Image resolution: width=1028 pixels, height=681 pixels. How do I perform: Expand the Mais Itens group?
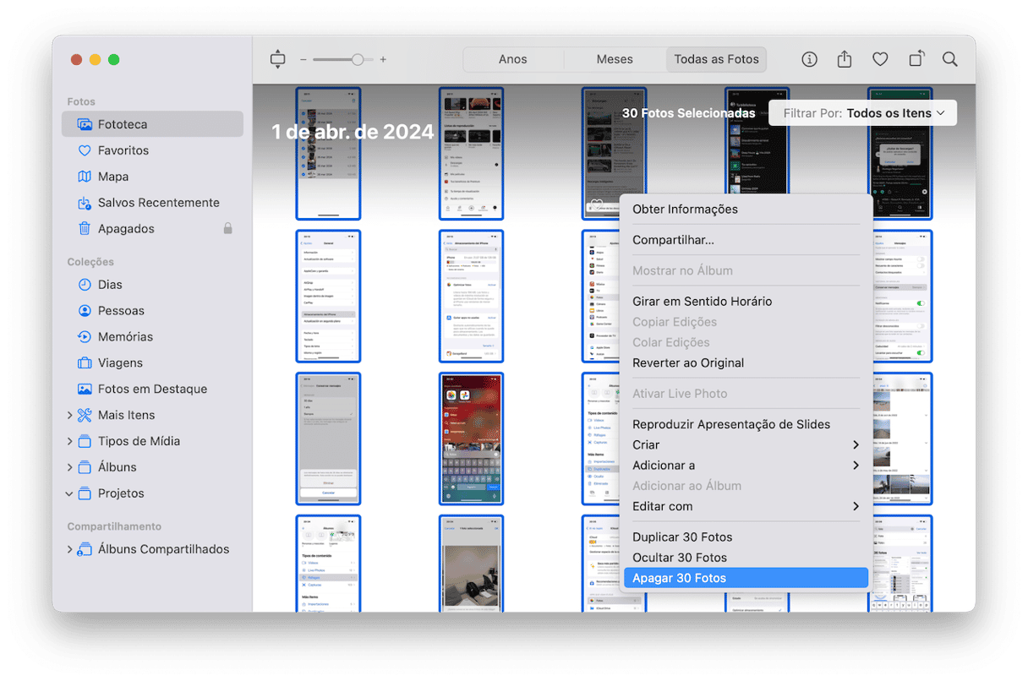click(x=69, y=416)
